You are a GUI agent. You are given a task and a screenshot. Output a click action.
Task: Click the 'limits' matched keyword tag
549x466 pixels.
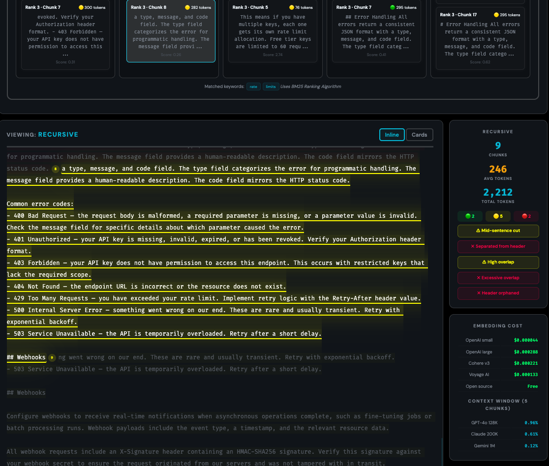[x=271, y=87]
